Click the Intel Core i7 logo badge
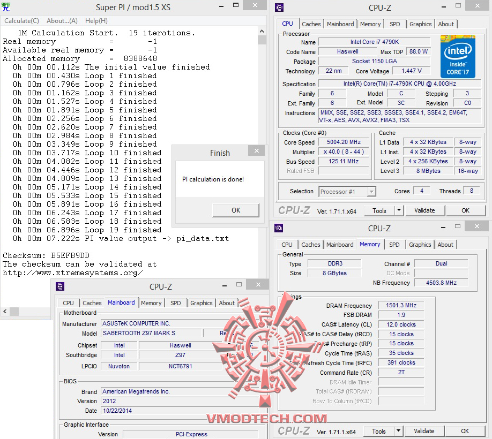The height and width of the screenshot is (439, 492). (x=458, y=56)
